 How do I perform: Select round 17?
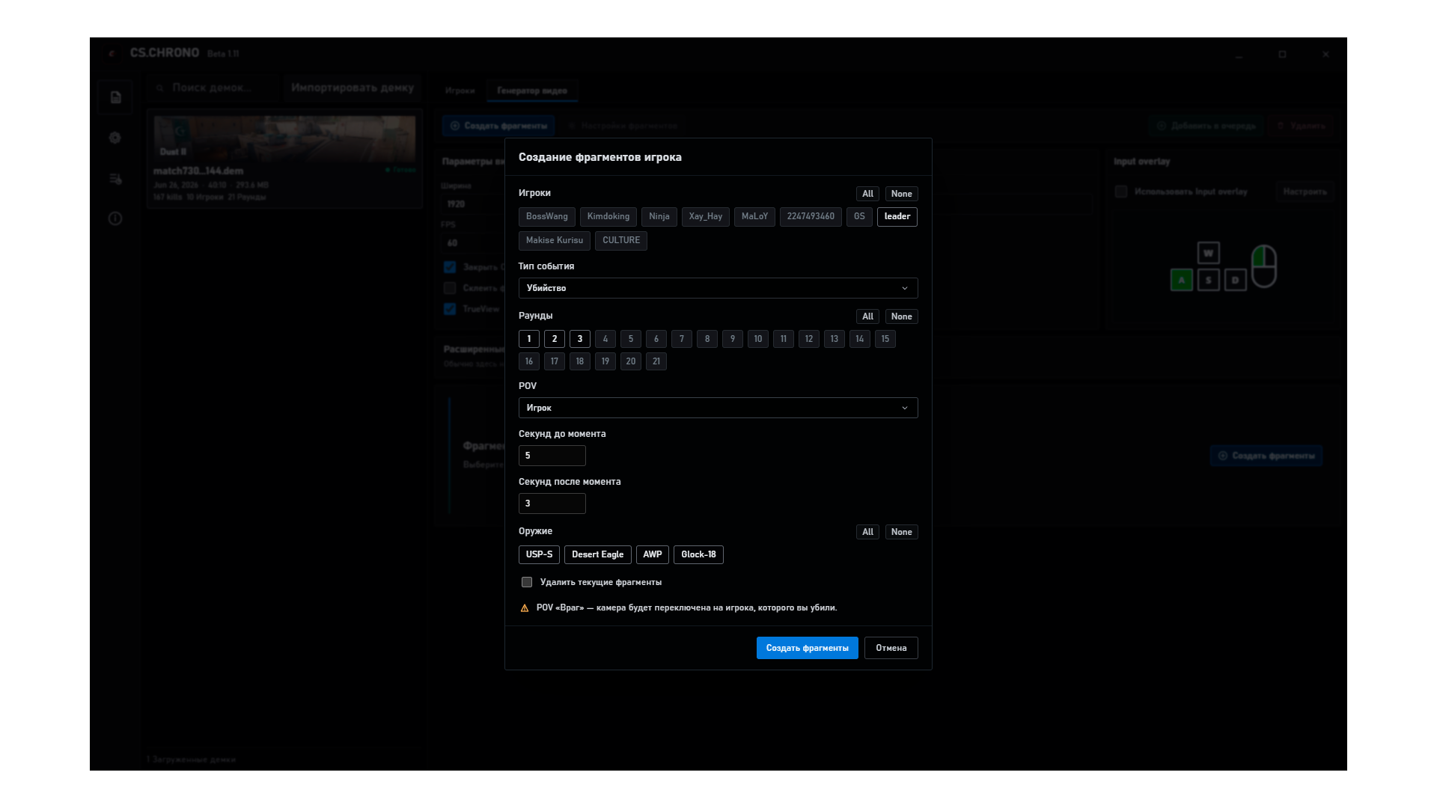(555, 361)
